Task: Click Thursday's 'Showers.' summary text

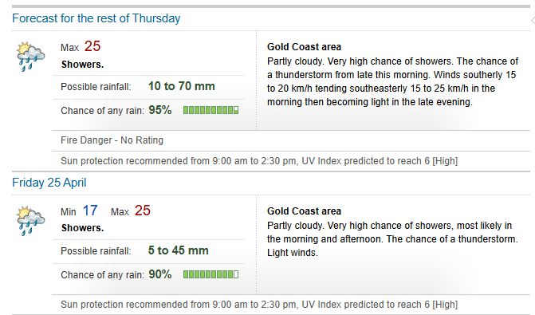Action: pos(82,64)
